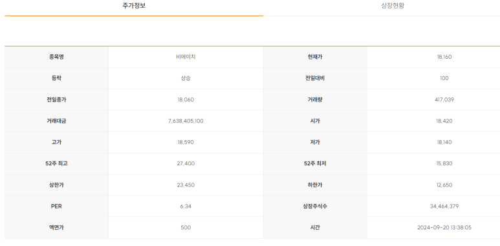Click the 시가 value 18,420
The width and height of the screenshot is (500, 246).
coord(444,121)
